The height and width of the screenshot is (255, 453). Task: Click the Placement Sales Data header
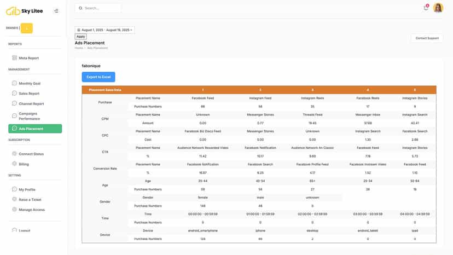(x=105, y=90)
